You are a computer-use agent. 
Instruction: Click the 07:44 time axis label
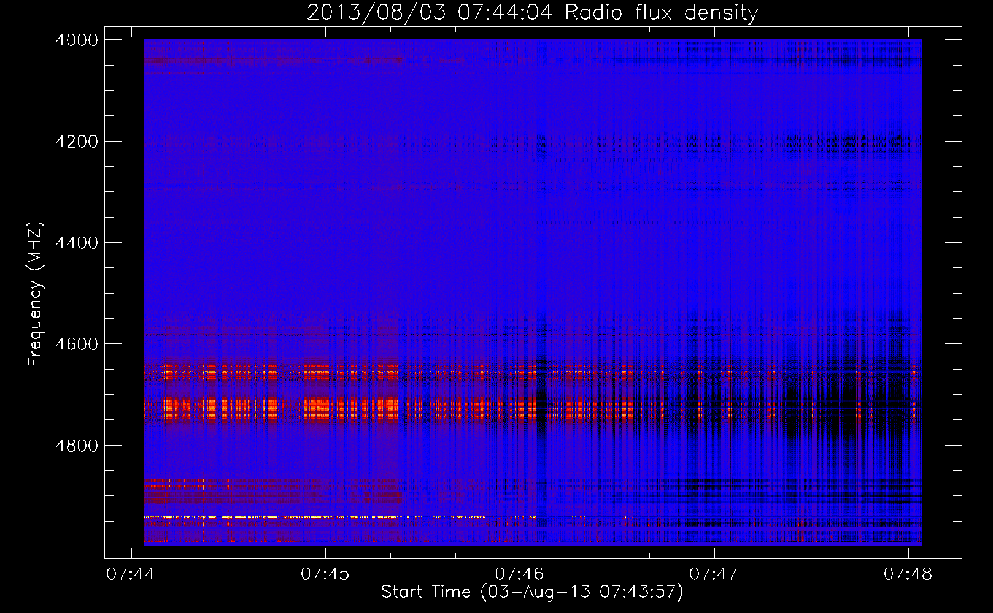click(131, 574)
